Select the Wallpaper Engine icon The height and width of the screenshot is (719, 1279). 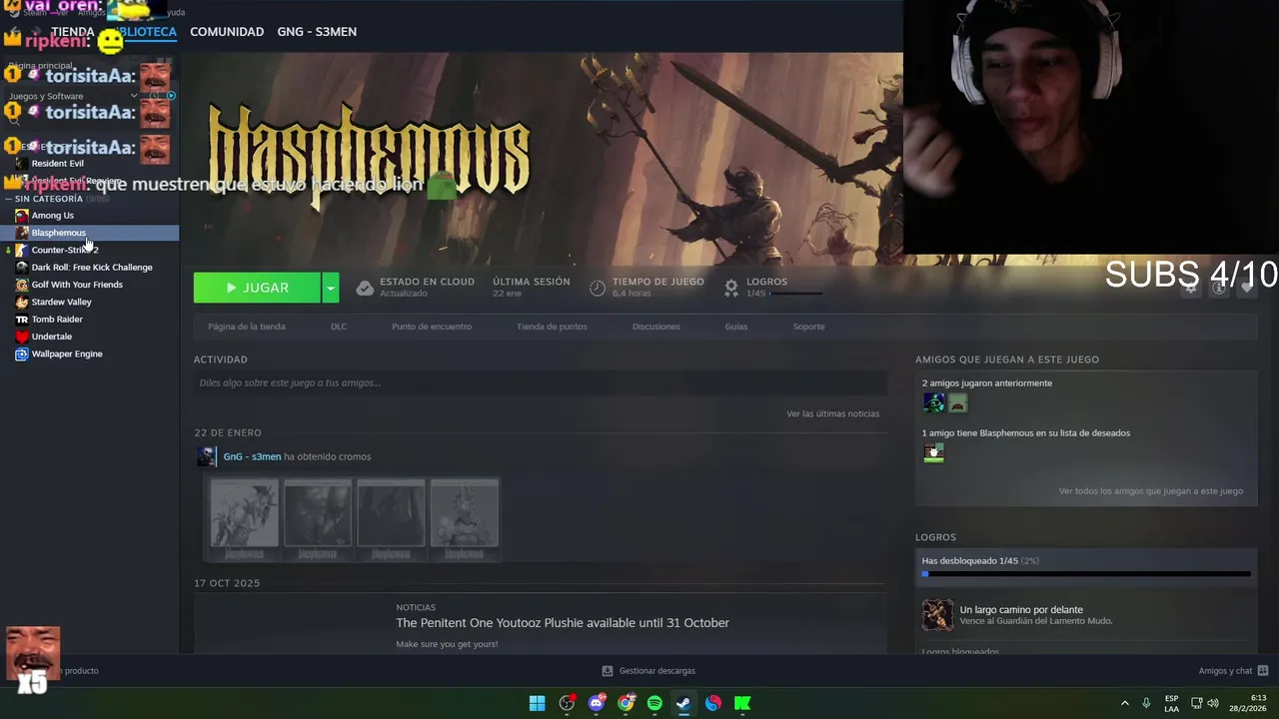tap(21, 354)
